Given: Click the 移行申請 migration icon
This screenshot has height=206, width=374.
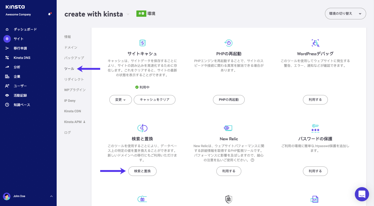Looking at the screenshot, I should click(7, 48).
